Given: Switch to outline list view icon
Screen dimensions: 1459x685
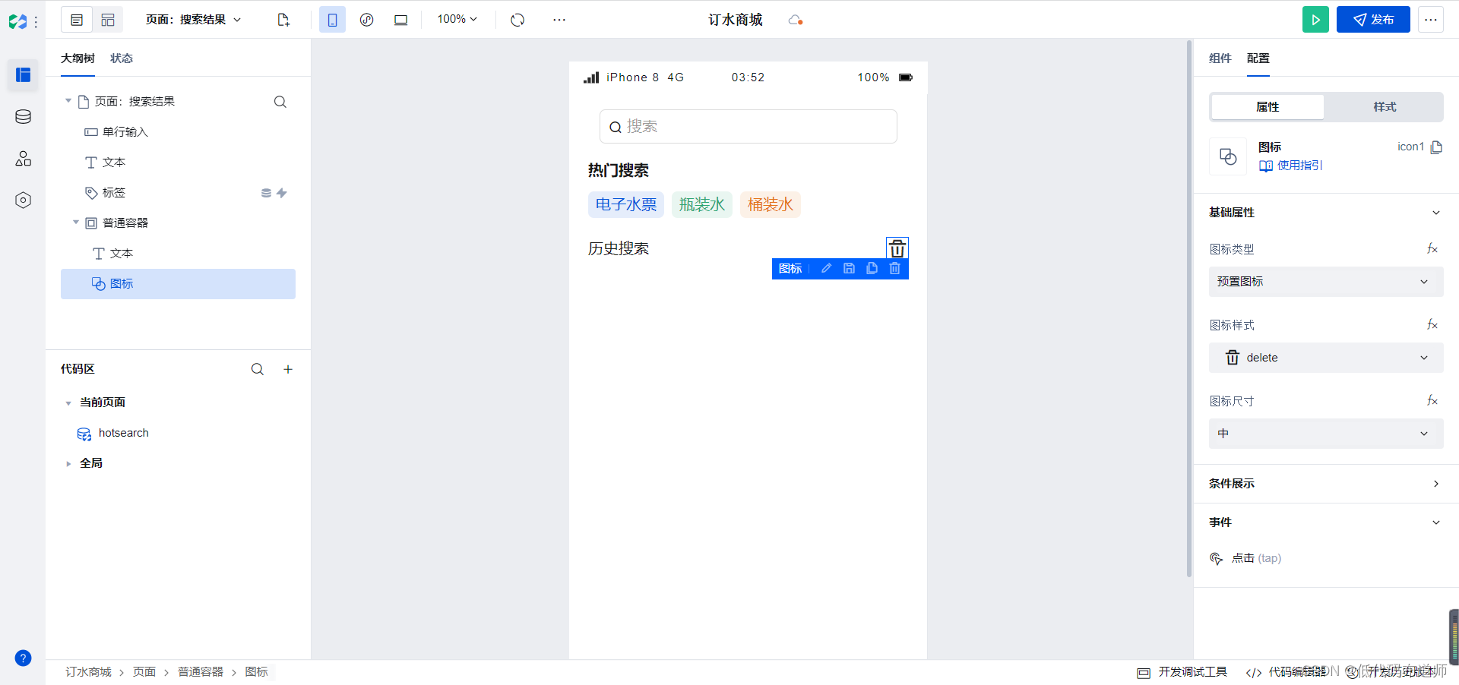Looking at the screenshot, I should pyautogui.click(x=77, y=20).
